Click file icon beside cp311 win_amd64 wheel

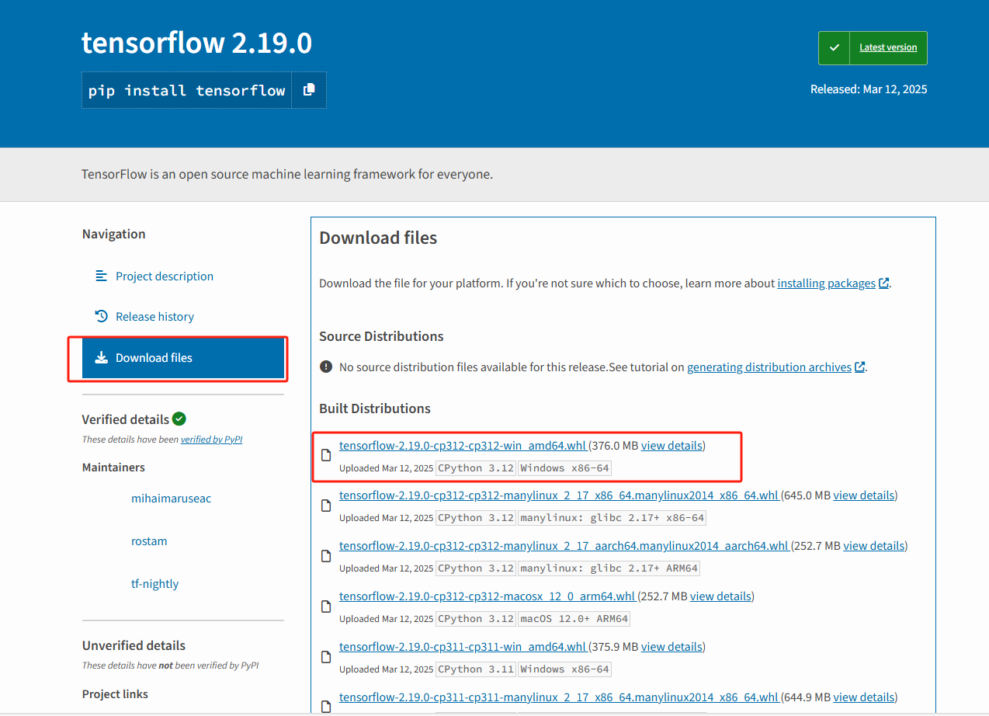(326, 657)
